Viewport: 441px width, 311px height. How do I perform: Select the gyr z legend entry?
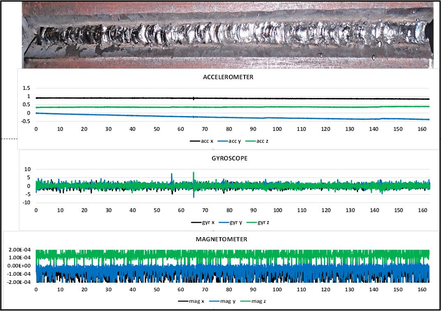258,223
